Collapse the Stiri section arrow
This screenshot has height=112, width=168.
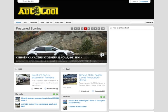[16, 69]
